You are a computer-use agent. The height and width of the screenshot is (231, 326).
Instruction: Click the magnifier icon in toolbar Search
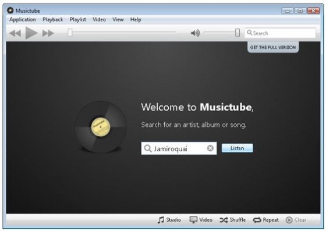click(250, 33)
